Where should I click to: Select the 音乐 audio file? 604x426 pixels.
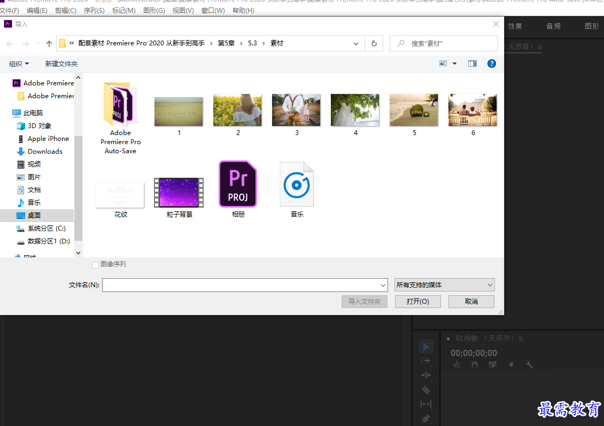(x=297, y=190)
